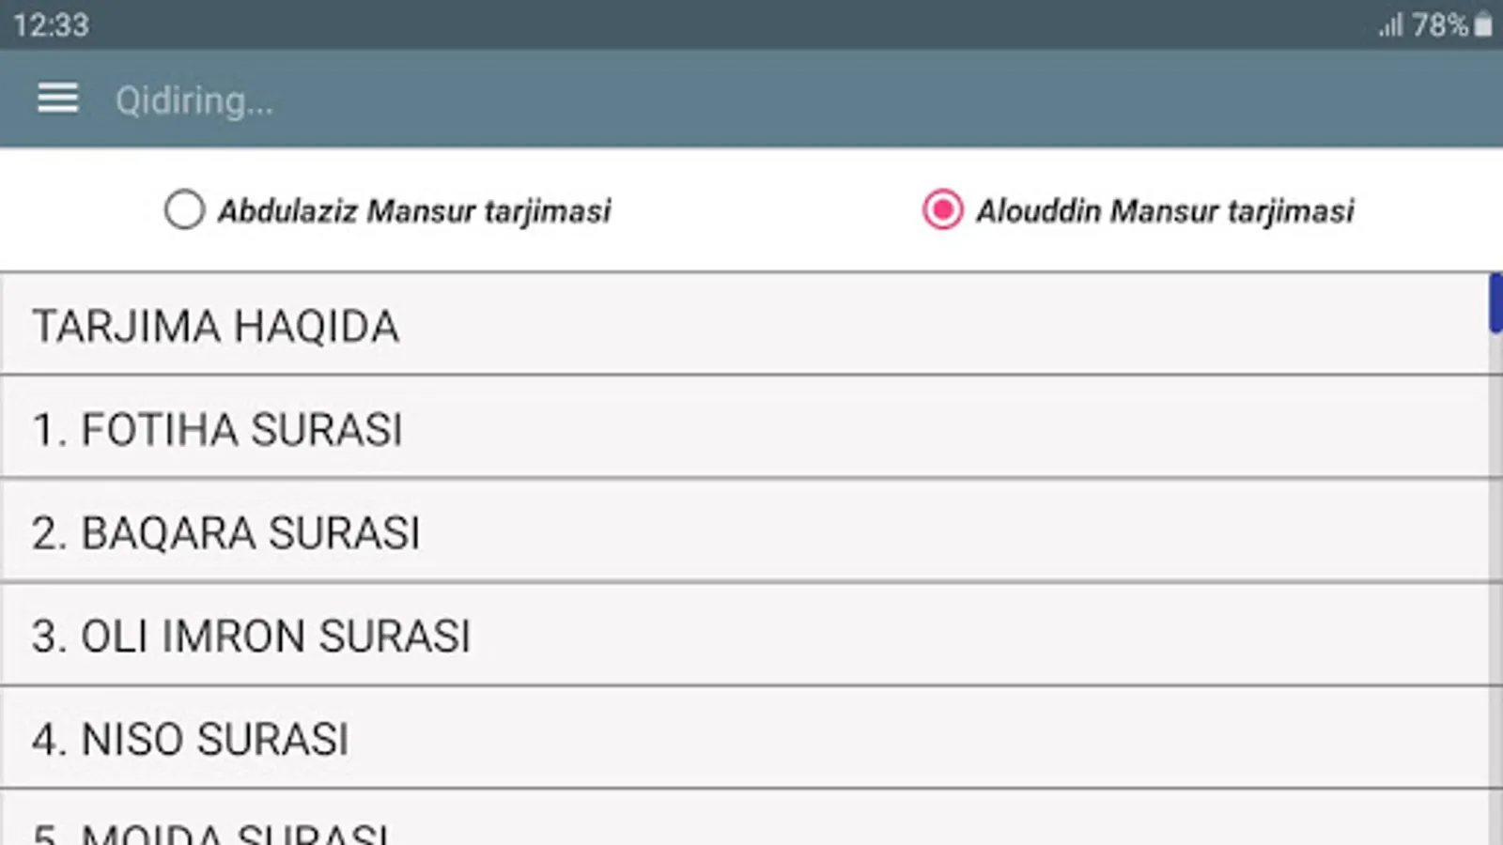Tap the 78% battery percentage text
The height and width of the screenshot is (845, 1503).
[x=1439, y=25]
